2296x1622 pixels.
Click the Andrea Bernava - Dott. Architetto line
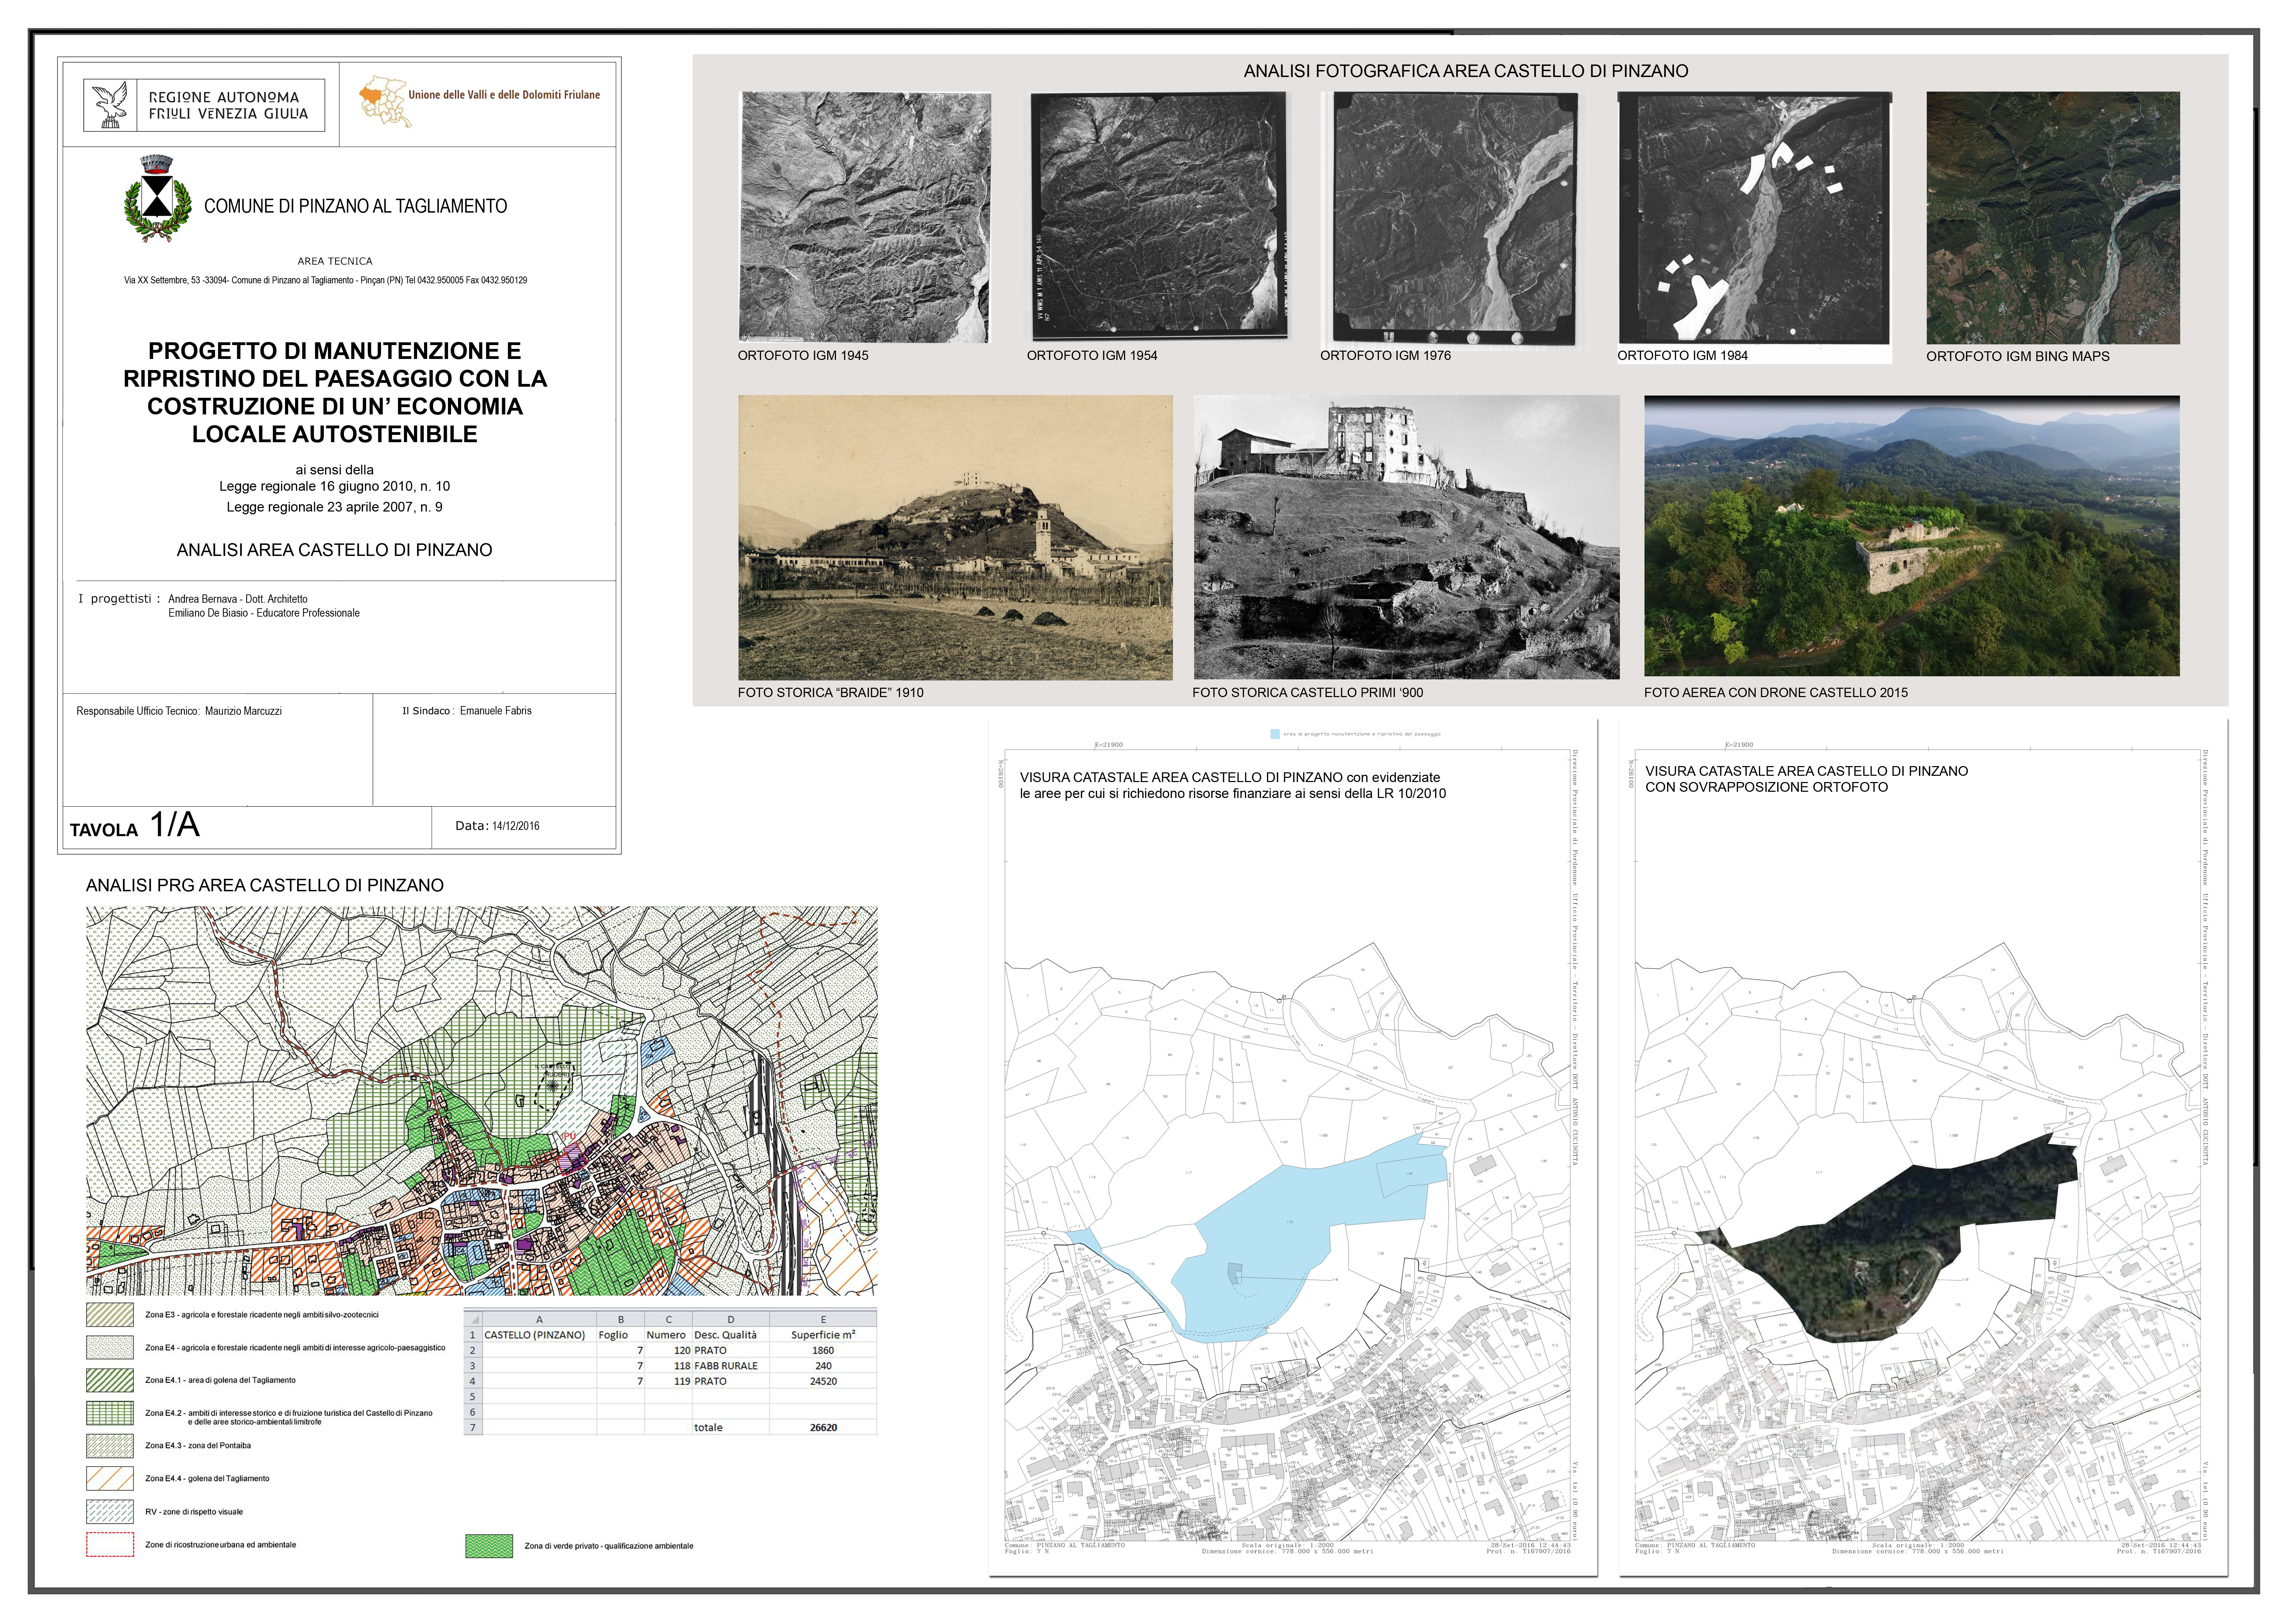238,599
